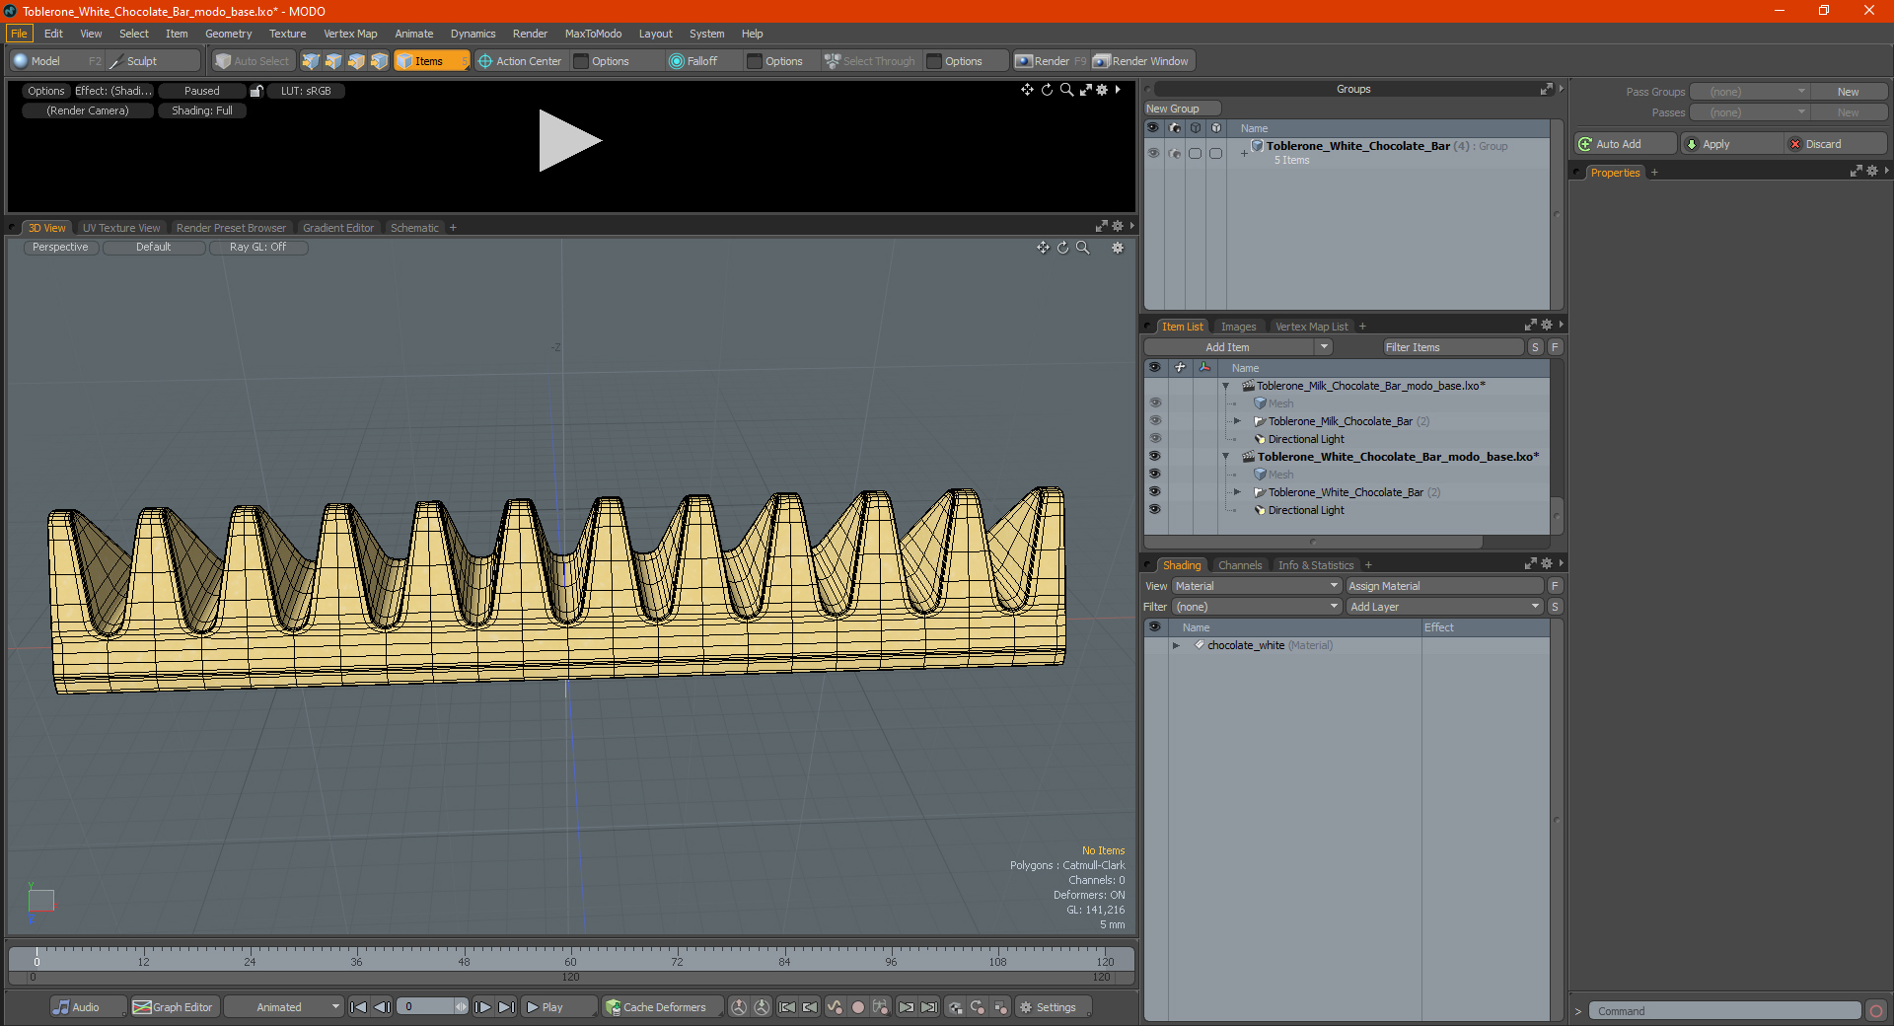Viewport: 1894px width, 1026px height.
Task: Open Action Center tool
Action: tap(520, 61)
